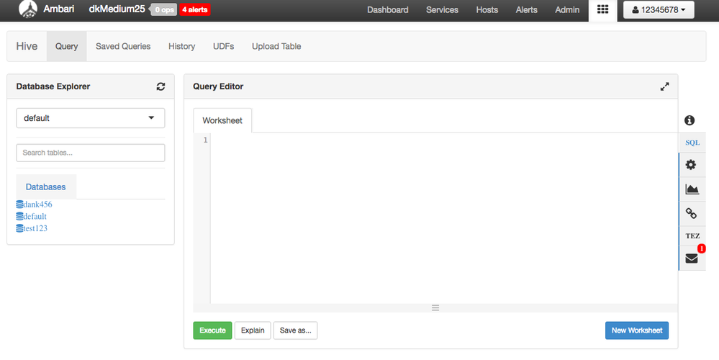Switch to the Saved Queries tab

pos(123,46)
